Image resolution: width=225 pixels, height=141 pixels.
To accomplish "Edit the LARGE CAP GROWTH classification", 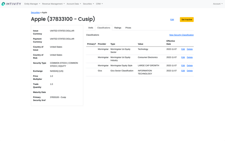I will (183, 65).
